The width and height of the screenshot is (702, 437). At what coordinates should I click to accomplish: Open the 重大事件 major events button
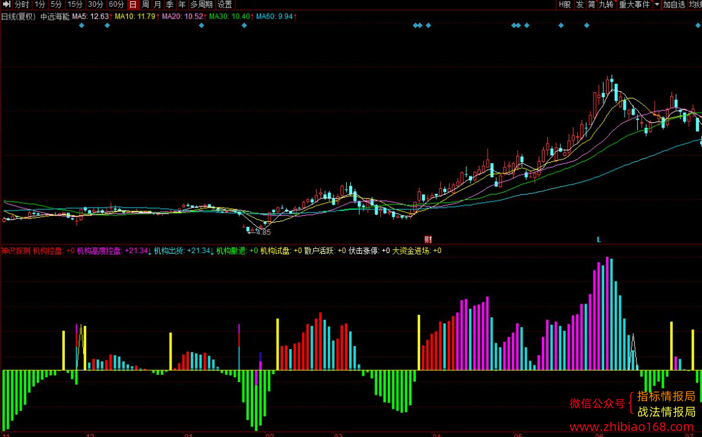(x=634, y=4)
